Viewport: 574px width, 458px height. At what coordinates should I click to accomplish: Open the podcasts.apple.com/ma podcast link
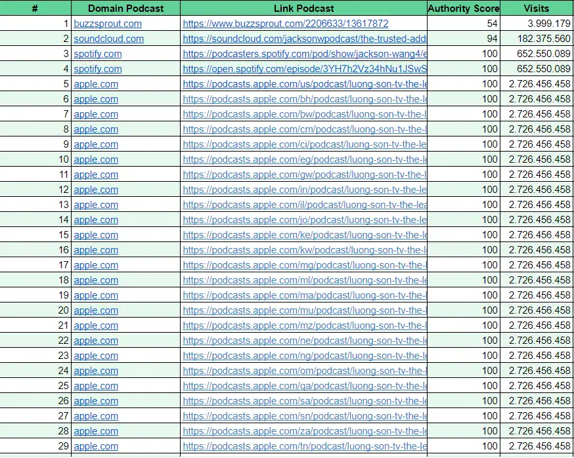305,295
